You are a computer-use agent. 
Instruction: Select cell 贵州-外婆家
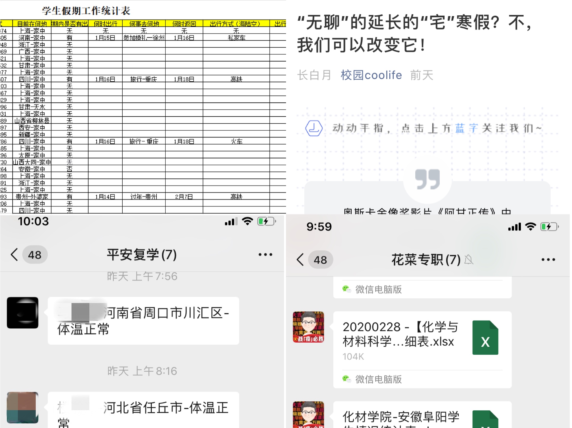[x=32, y=197]
